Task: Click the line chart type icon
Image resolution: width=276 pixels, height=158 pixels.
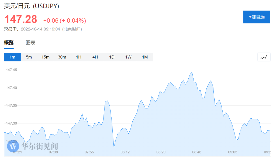Action: [x=264, y=57]
